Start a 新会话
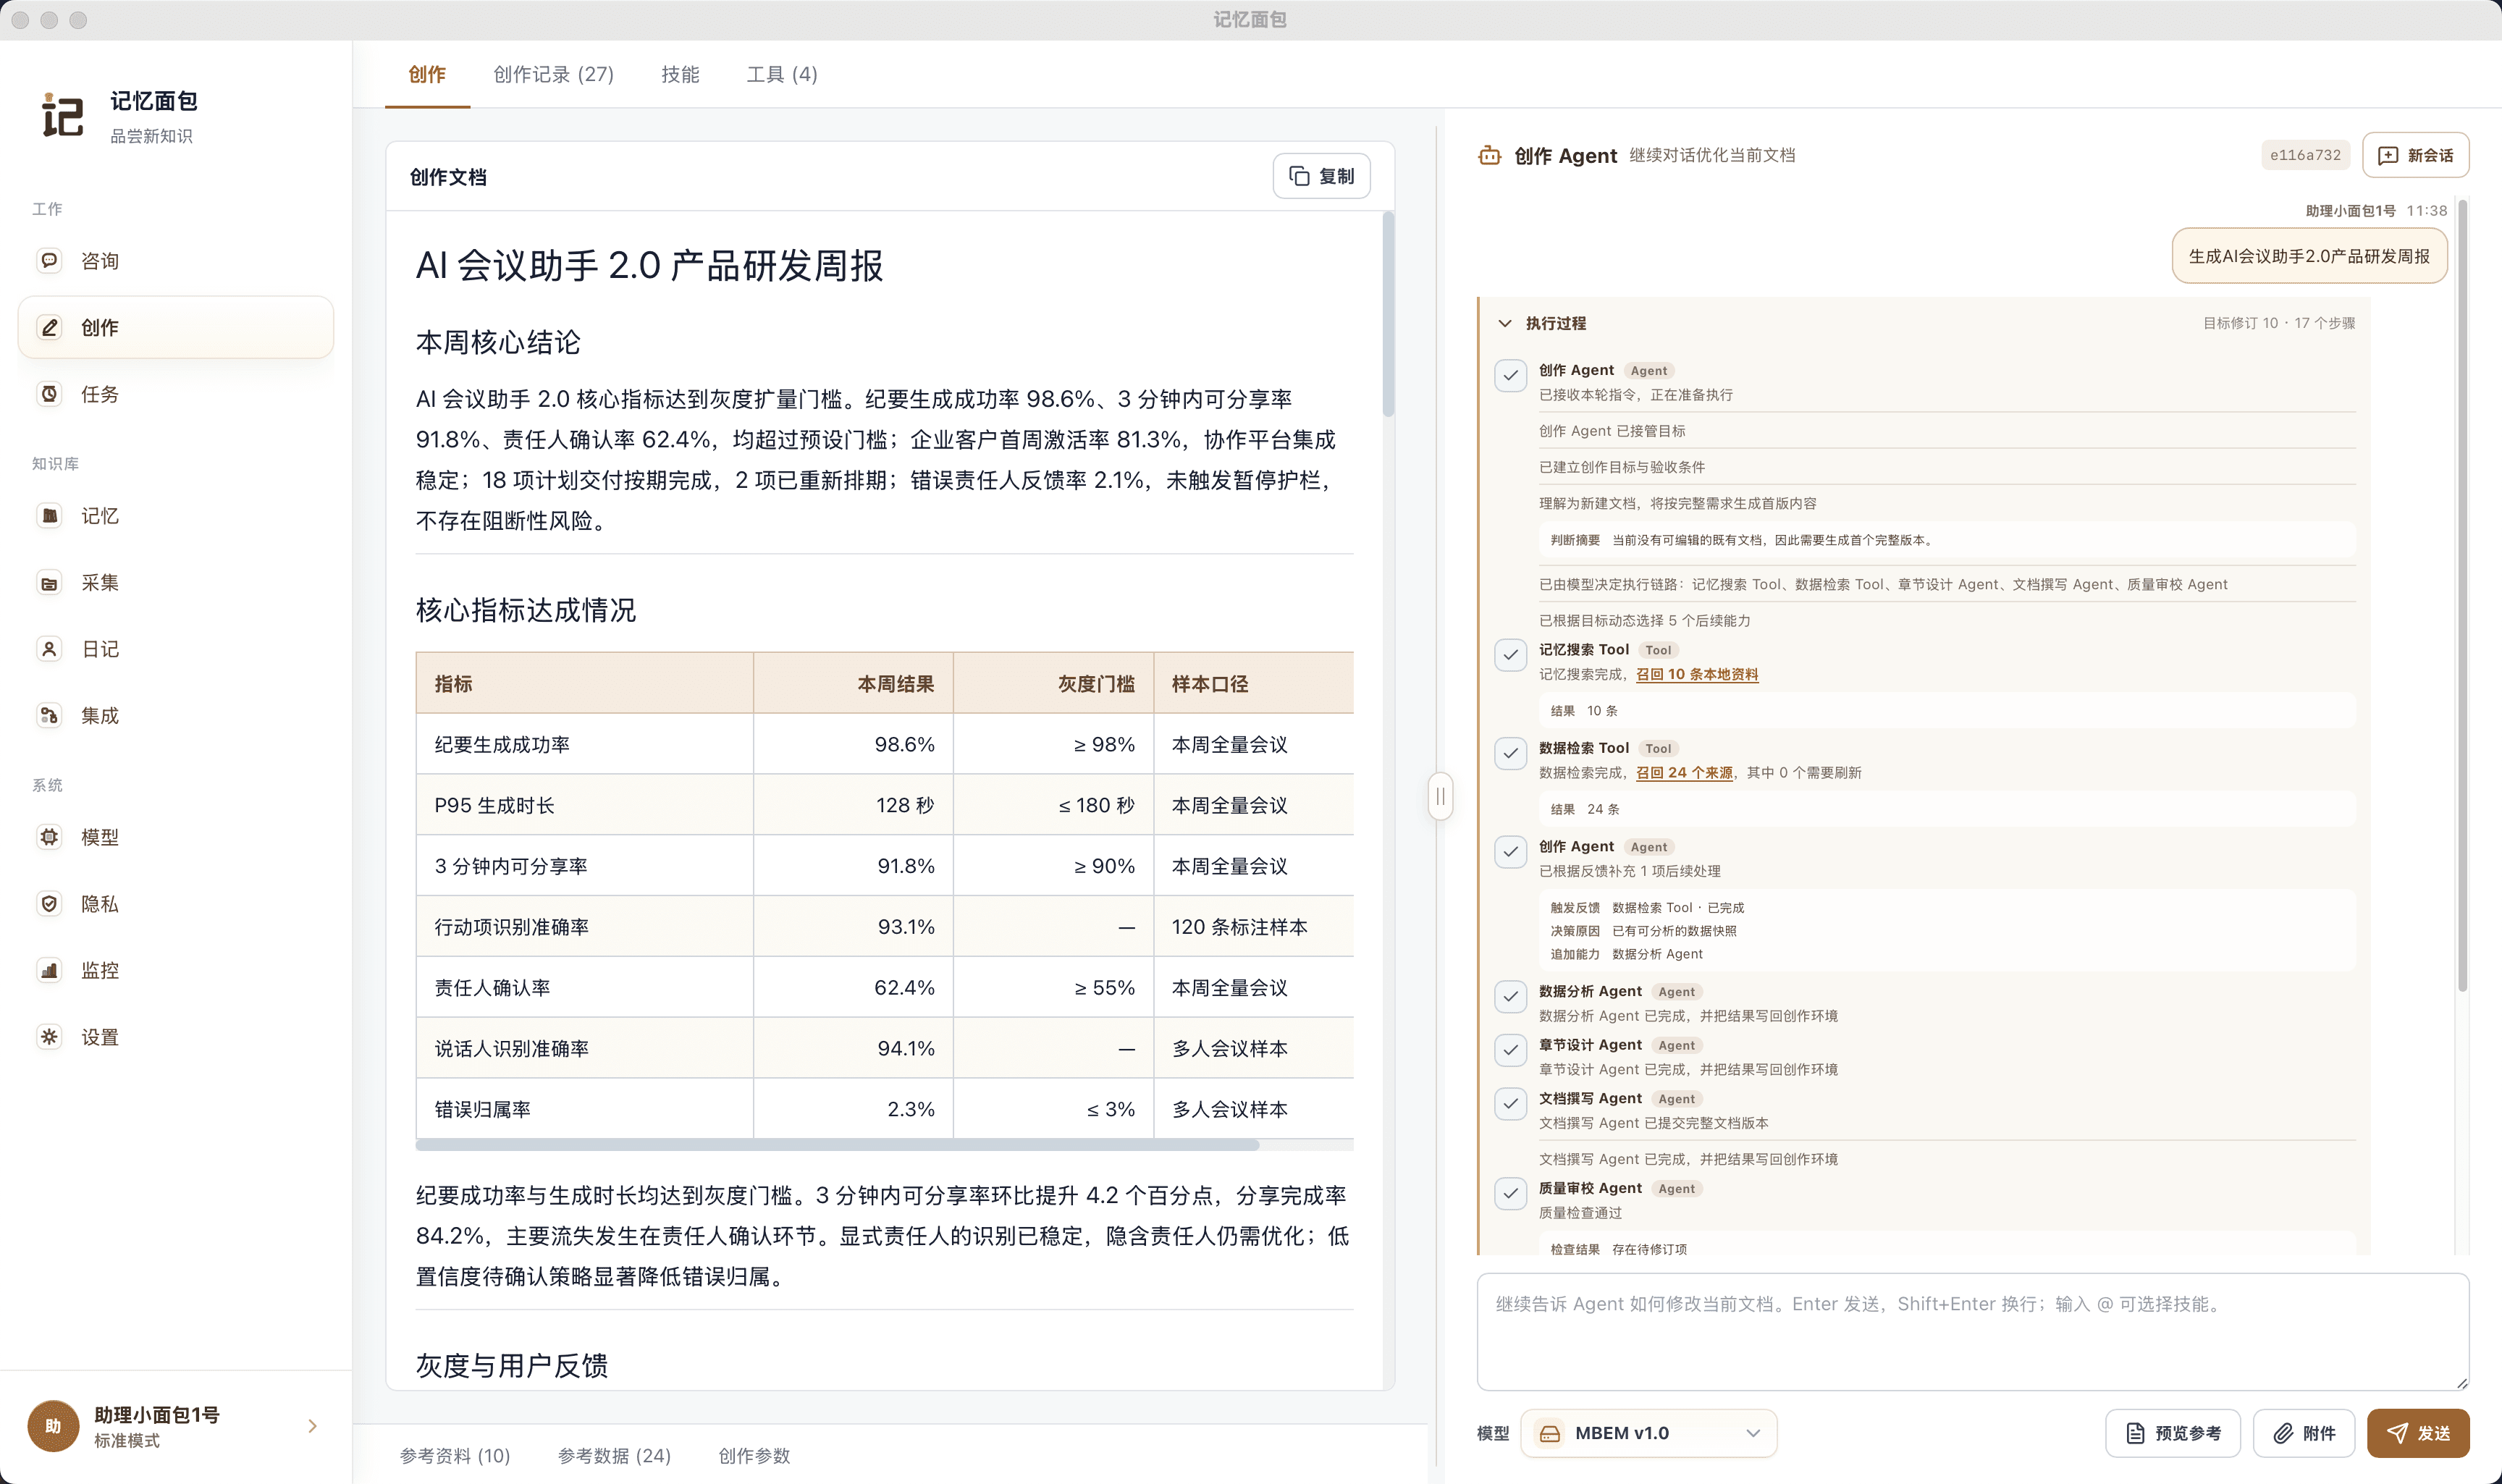 click(2415, 155)
